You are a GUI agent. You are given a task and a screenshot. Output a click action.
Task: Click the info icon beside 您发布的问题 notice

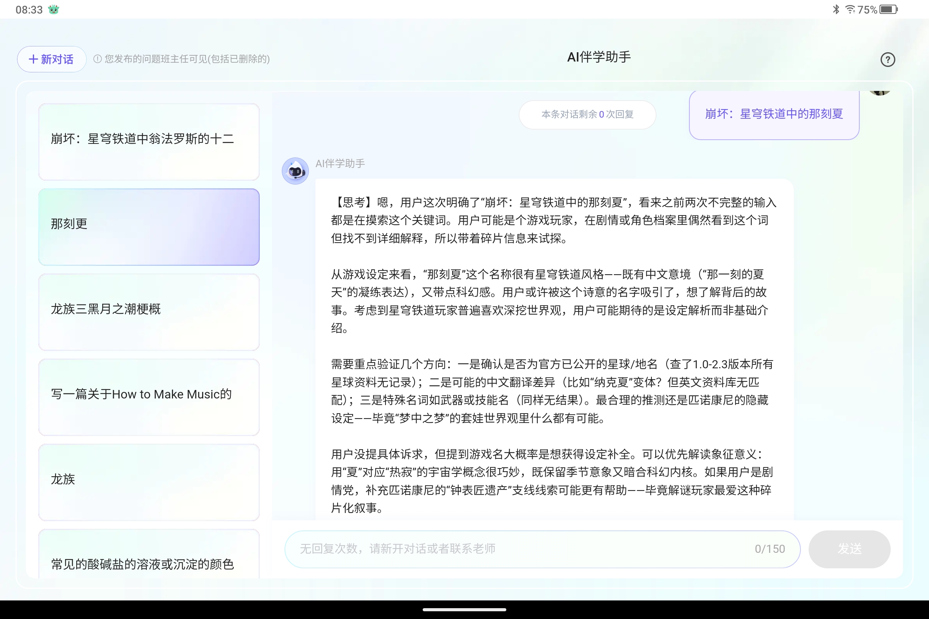coord(98,59)
